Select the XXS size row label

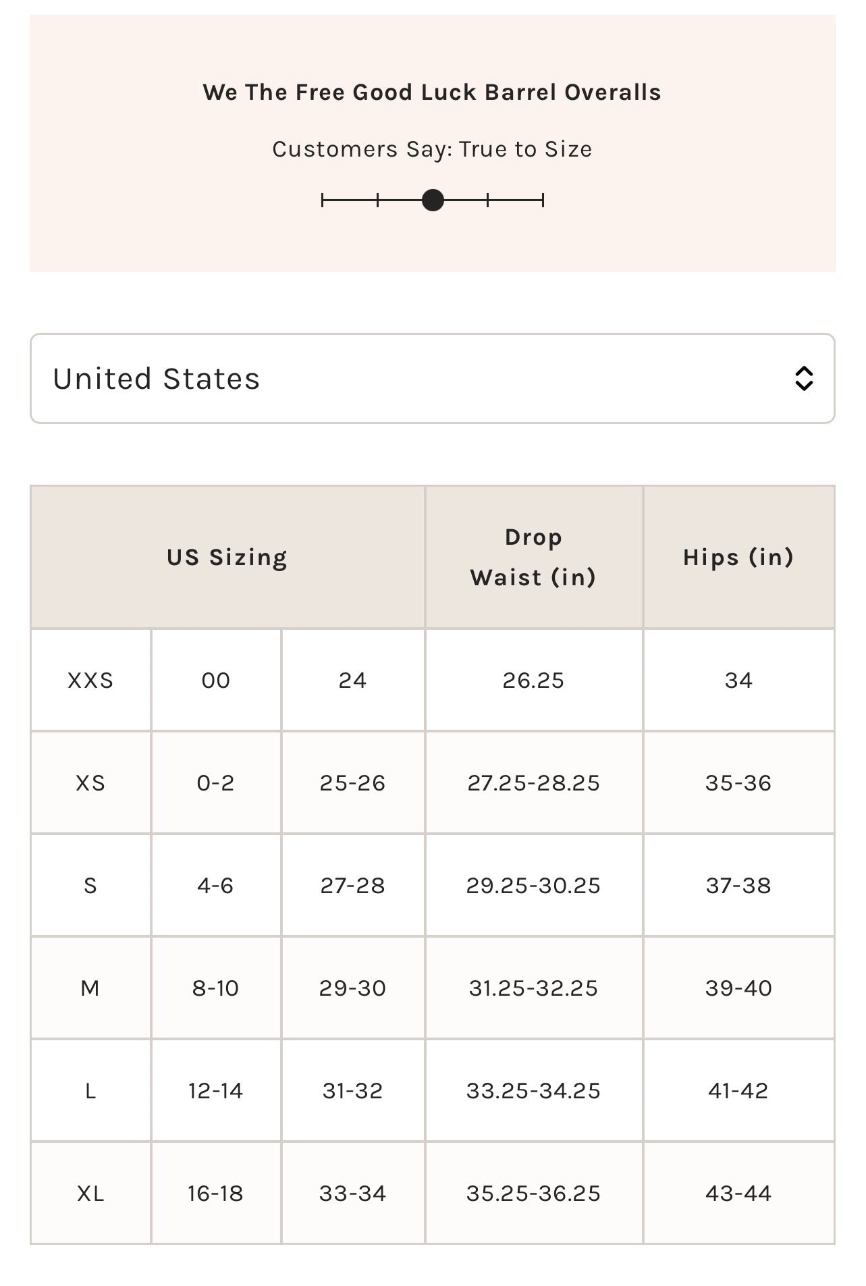[90, 680]
